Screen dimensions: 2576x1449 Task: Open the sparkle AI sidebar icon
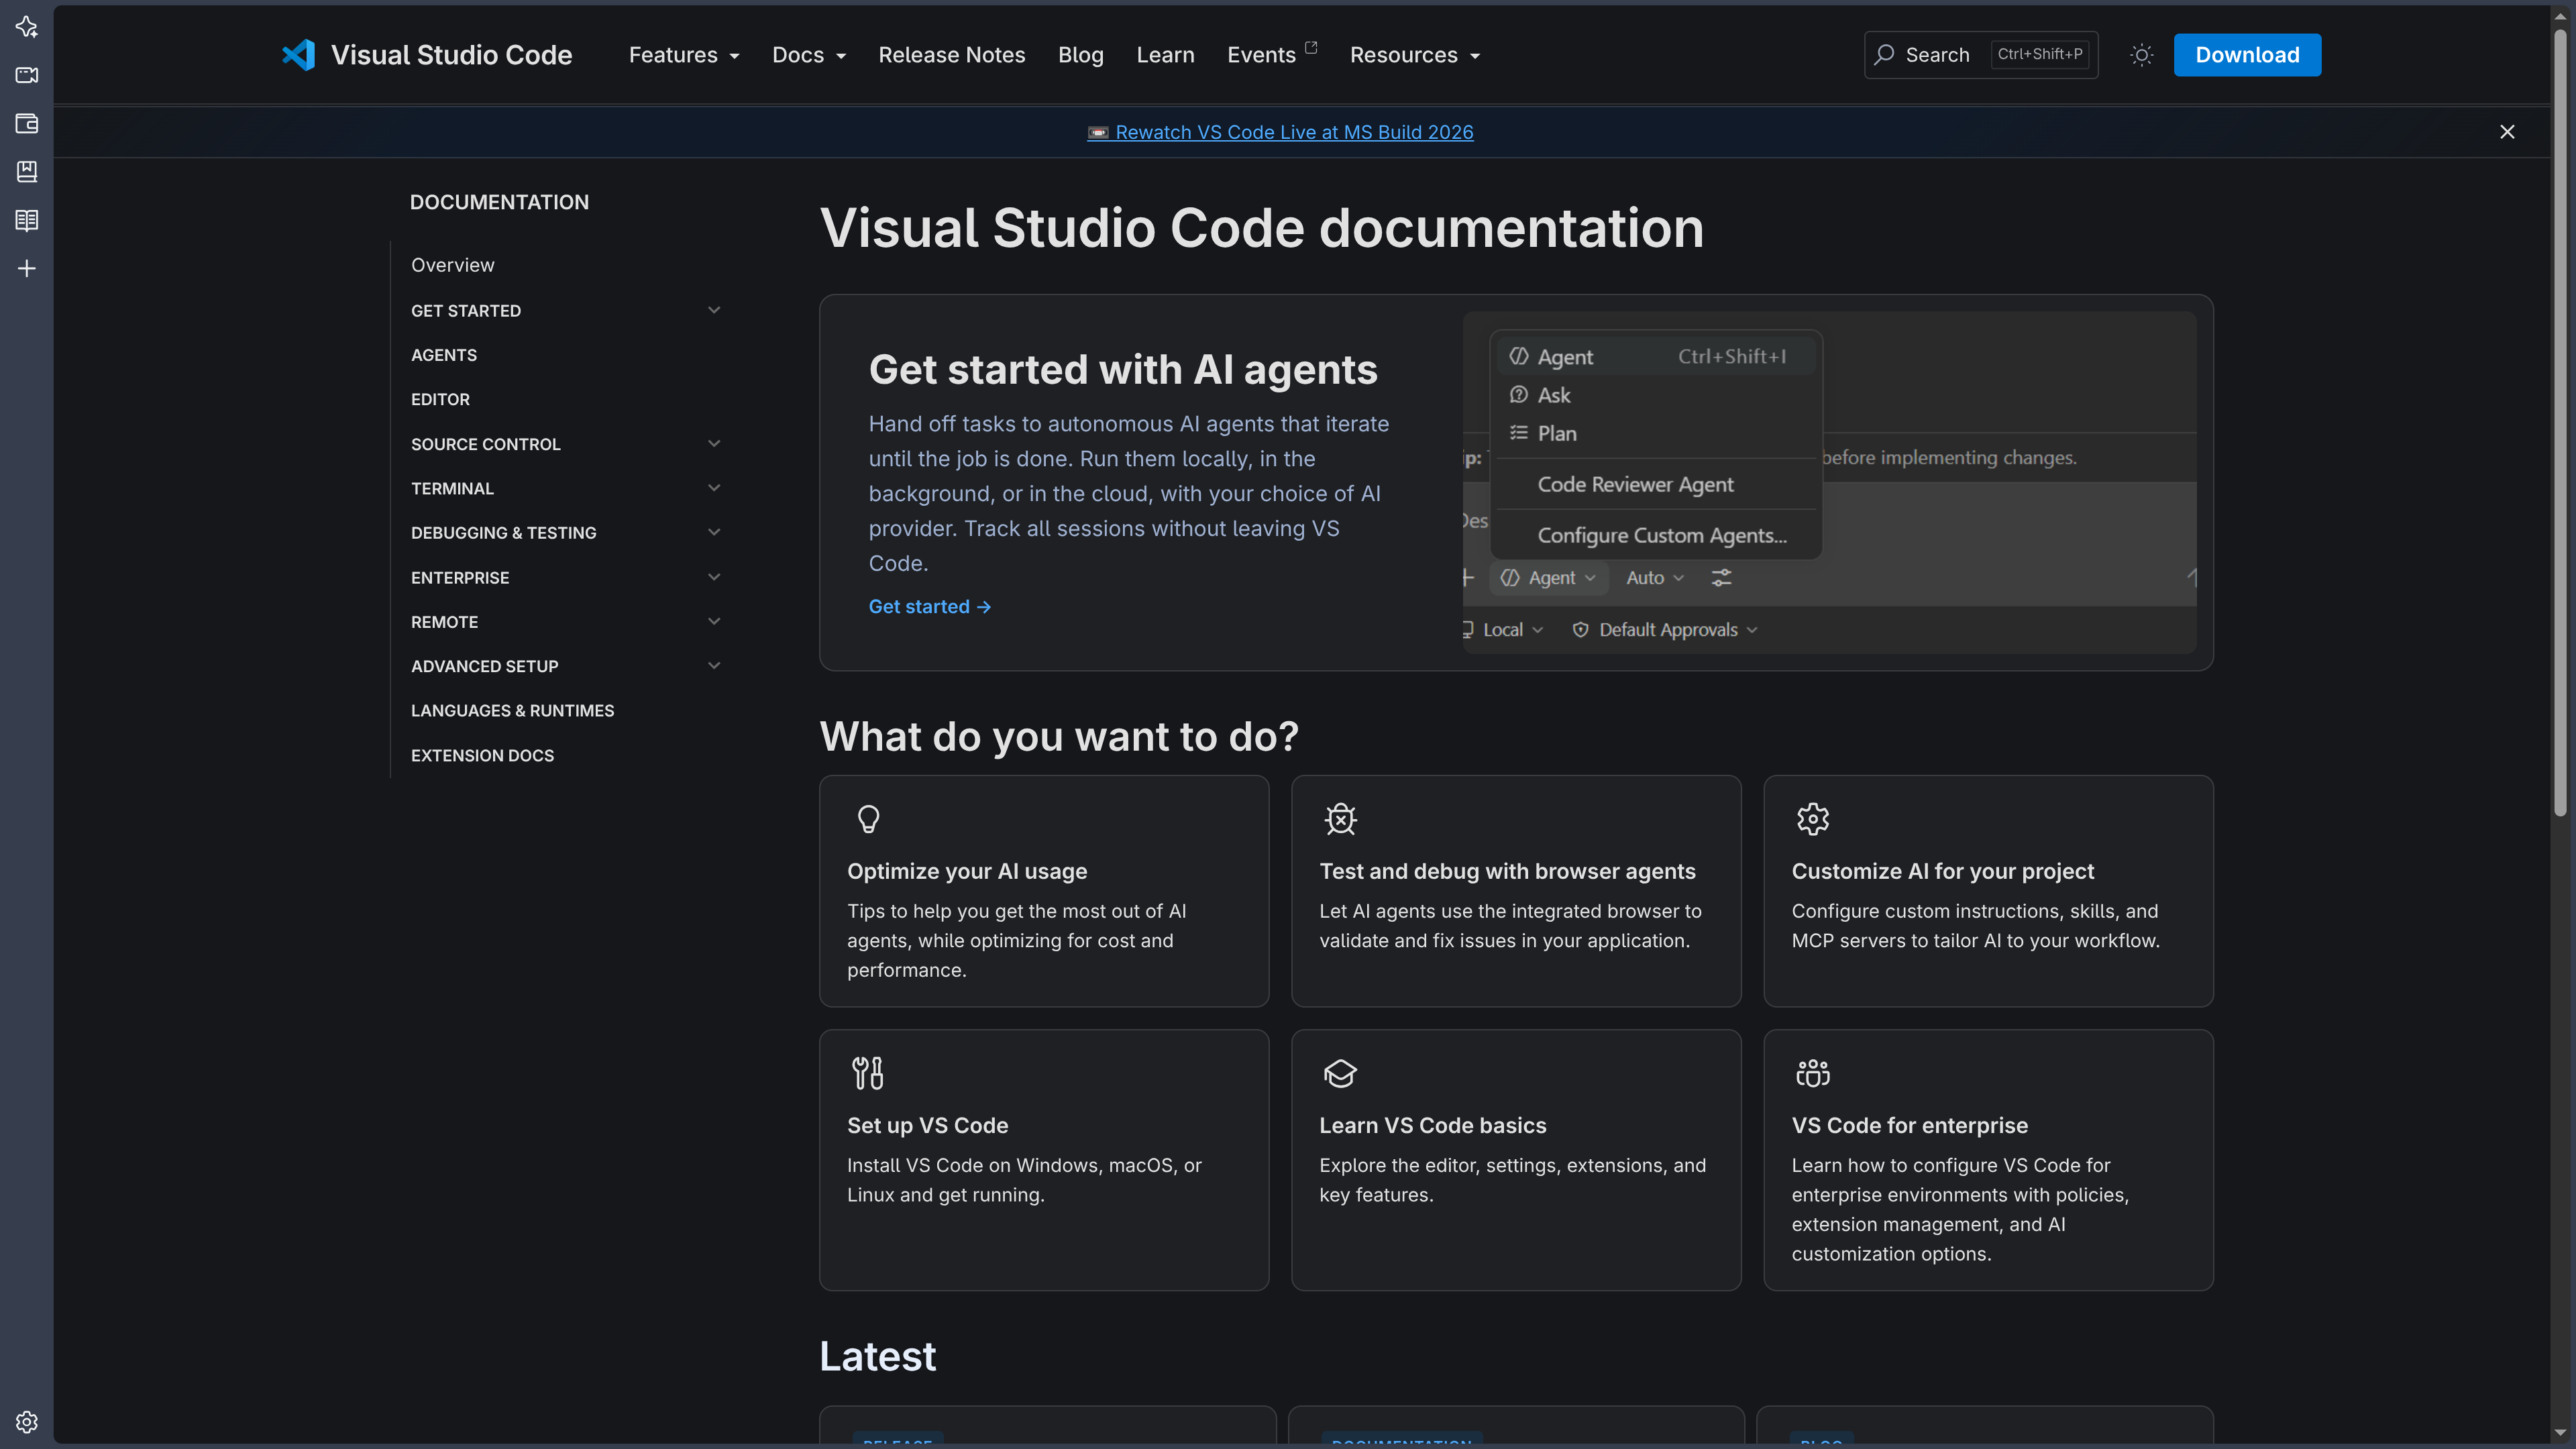point(27,27)
